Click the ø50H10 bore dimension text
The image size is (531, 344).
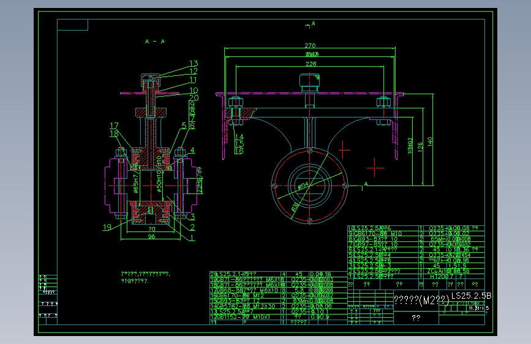tap(159, 181)
